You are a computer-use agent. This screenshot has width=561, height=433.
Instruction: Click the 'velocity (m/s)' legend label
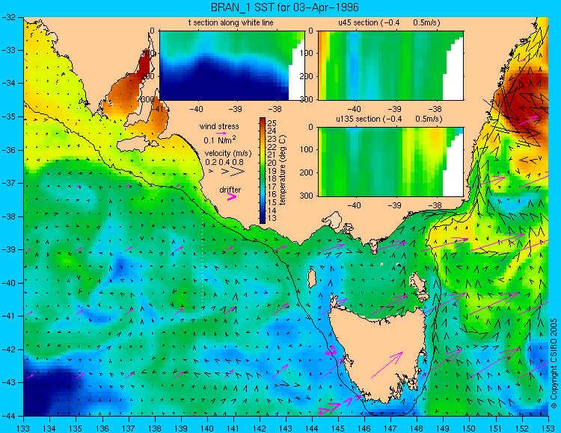228,154
